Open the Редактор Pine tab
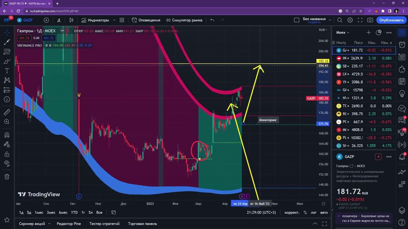Image resolution: width=408 pixels, height=229 pixels. [x=69, y=224]
